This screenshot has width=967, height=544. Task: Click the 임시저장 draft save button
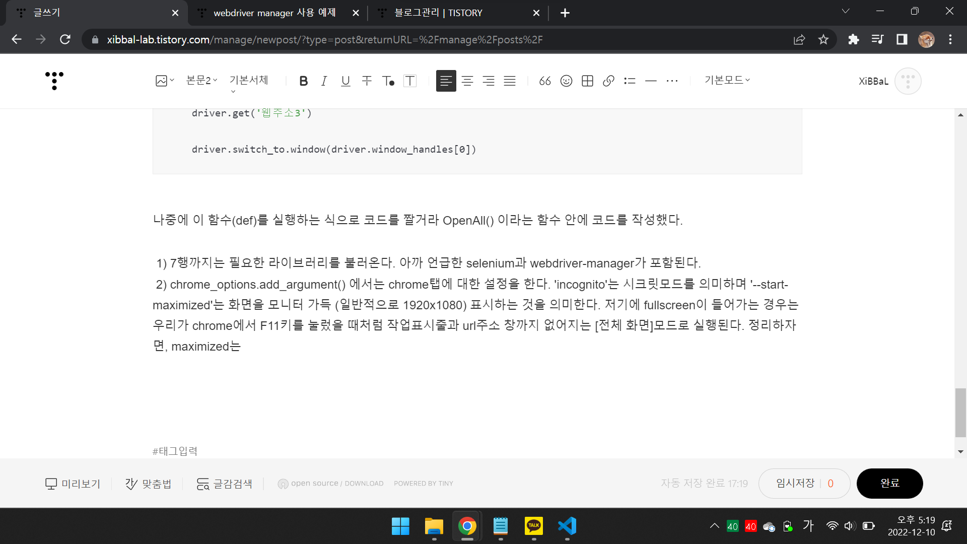795,483
